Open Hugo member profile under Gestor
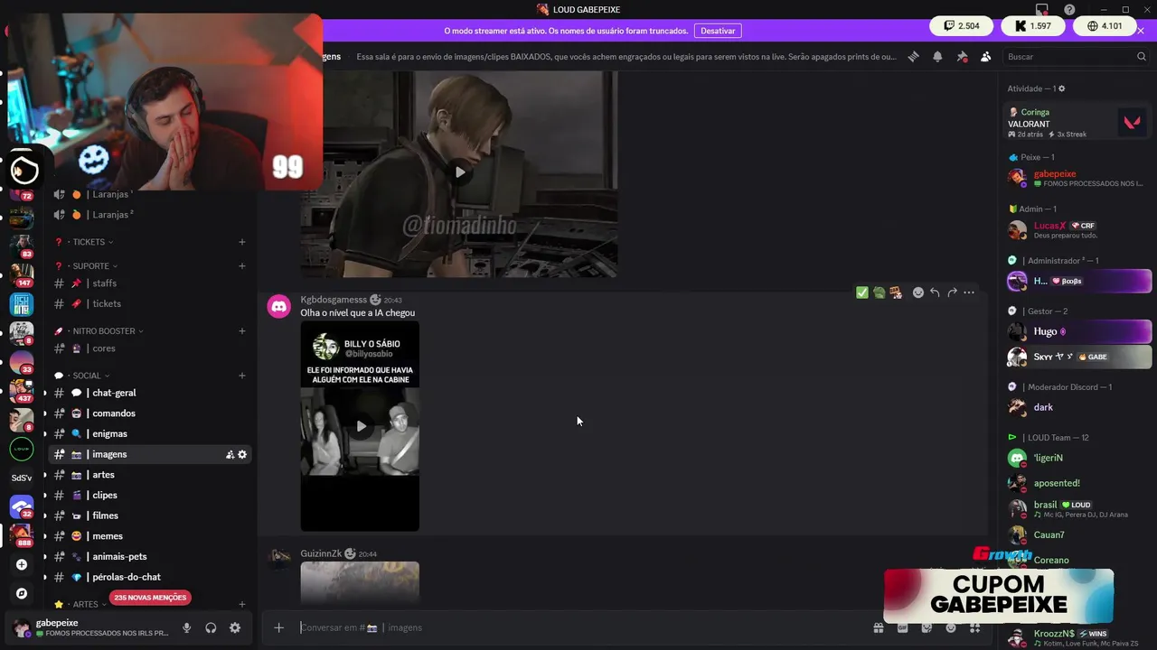The width and height of the screenshot is (1157, 650). [x=1077, y=331]
